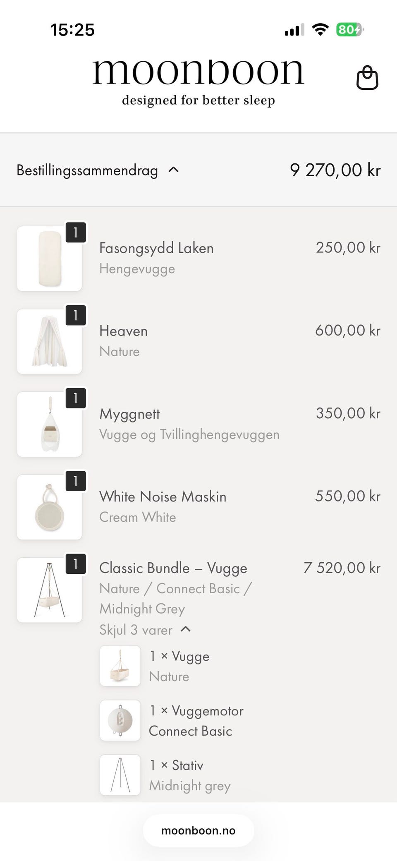The height and width of the screenshot is (861, 397).
Task: Collapse the Skjul 3 varer chevron
Action: (186, 629)
